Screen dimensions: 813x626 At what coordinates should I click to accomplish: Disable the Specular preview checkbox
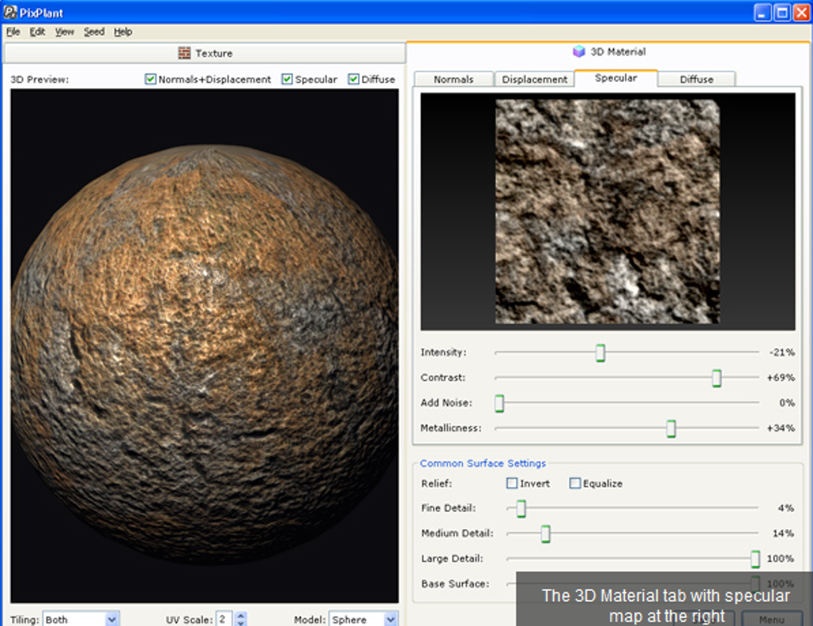coord(287,80)
